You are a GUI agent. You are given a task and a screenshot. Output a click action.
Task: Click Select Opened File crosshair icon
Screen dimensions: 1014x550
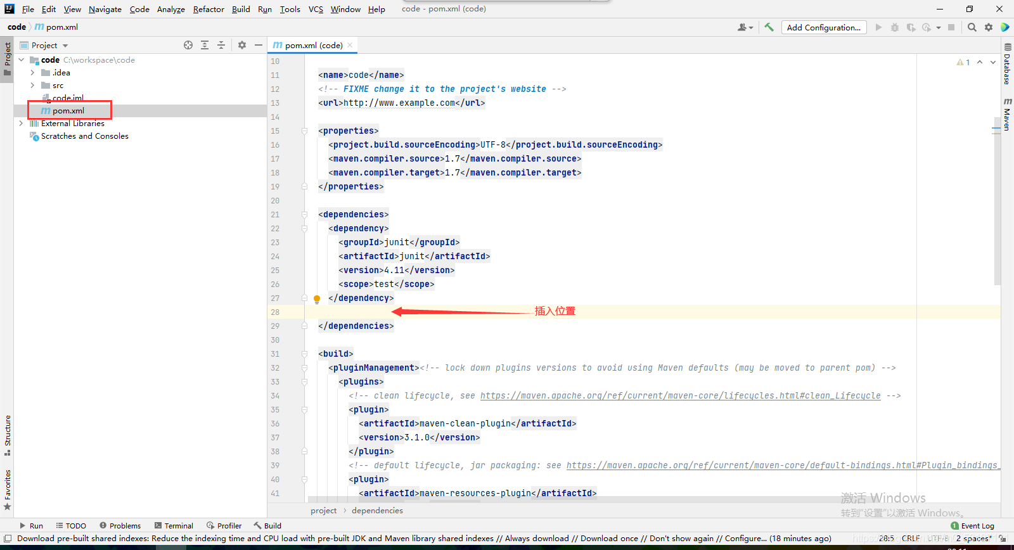(188, 45)
